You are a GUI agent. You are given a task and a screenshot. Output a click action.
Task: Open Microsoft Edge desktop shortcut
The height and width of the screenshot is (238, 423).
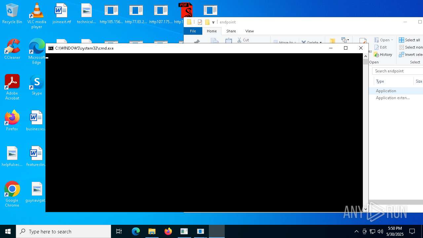(x=37, y=52)
